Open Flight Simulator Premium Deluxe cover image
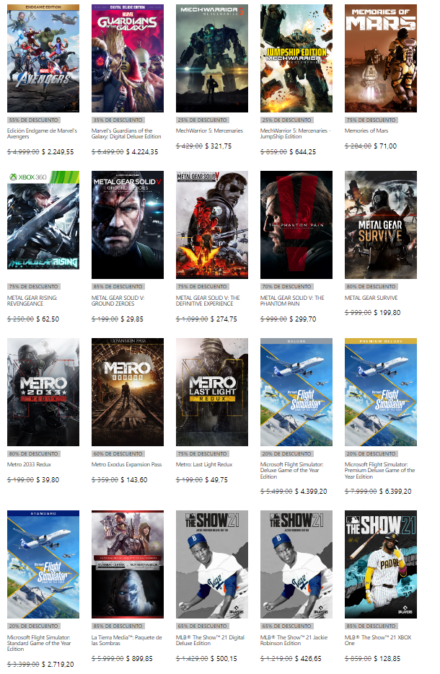The width and height of the screenshot is (440, 674). point(380,392)
